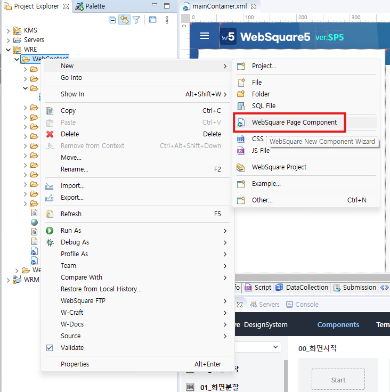The height and width of the screenshot is (392, 390).
Task: Select JS File in New submenu
Action: pyautogui.click(x=306, y=151)
